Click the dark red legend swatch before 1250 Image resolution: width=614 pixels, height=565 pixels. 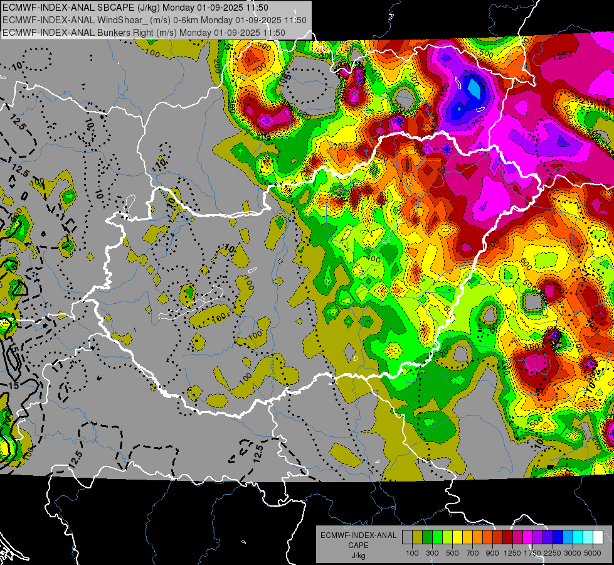508,537
